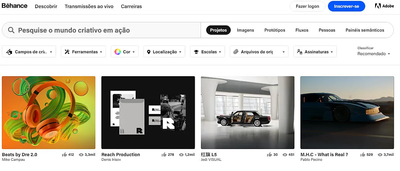Expand the Assinaturas filter dropdown
The width and height of the screenshot is (400, 171).
coord(315,52)
